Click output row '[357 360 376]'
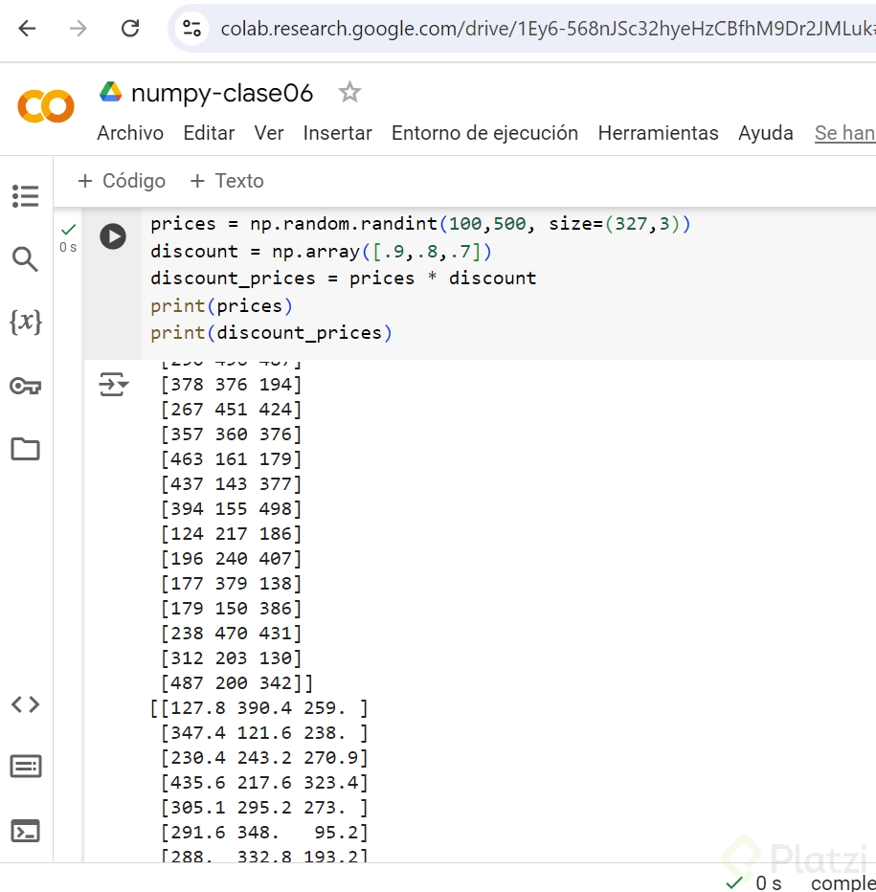 click(231, 435)
